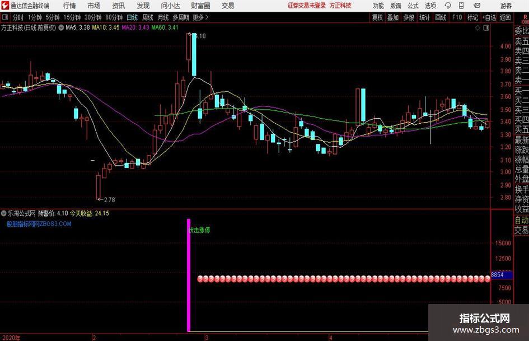Select the 日线 daily chart tab
Viewport: 529px width, 341px height.
[132, 17]
